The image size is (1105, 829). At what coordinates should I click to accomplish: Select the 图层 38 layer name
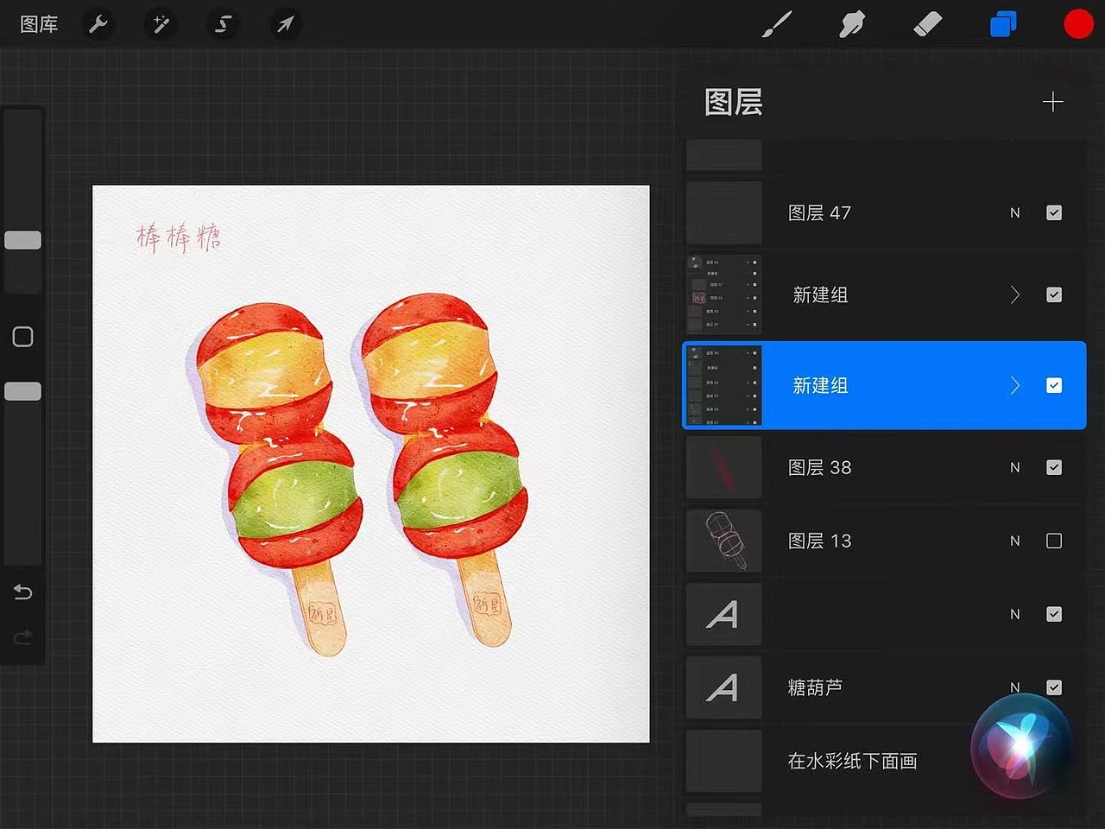tap(819, 467)
